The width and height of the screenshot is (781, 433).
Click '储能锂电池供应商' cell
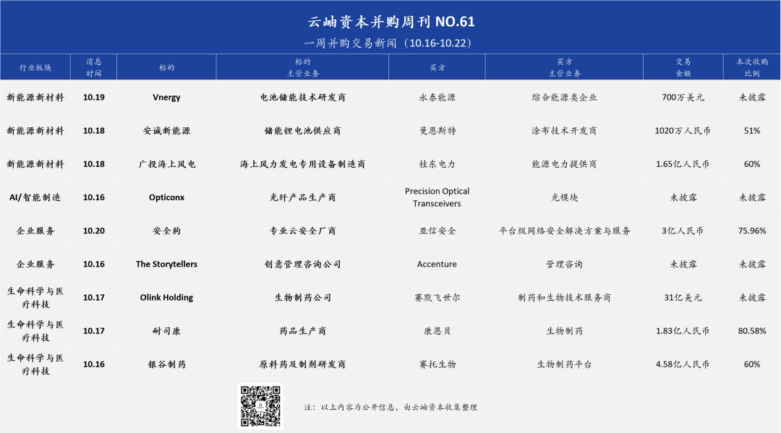click(x=303, y=131)
